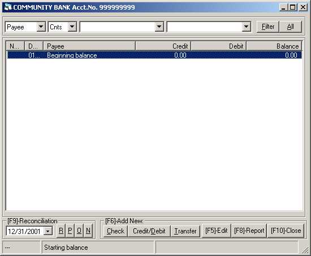Click the R reconciliation button

(x=61, y=231)
